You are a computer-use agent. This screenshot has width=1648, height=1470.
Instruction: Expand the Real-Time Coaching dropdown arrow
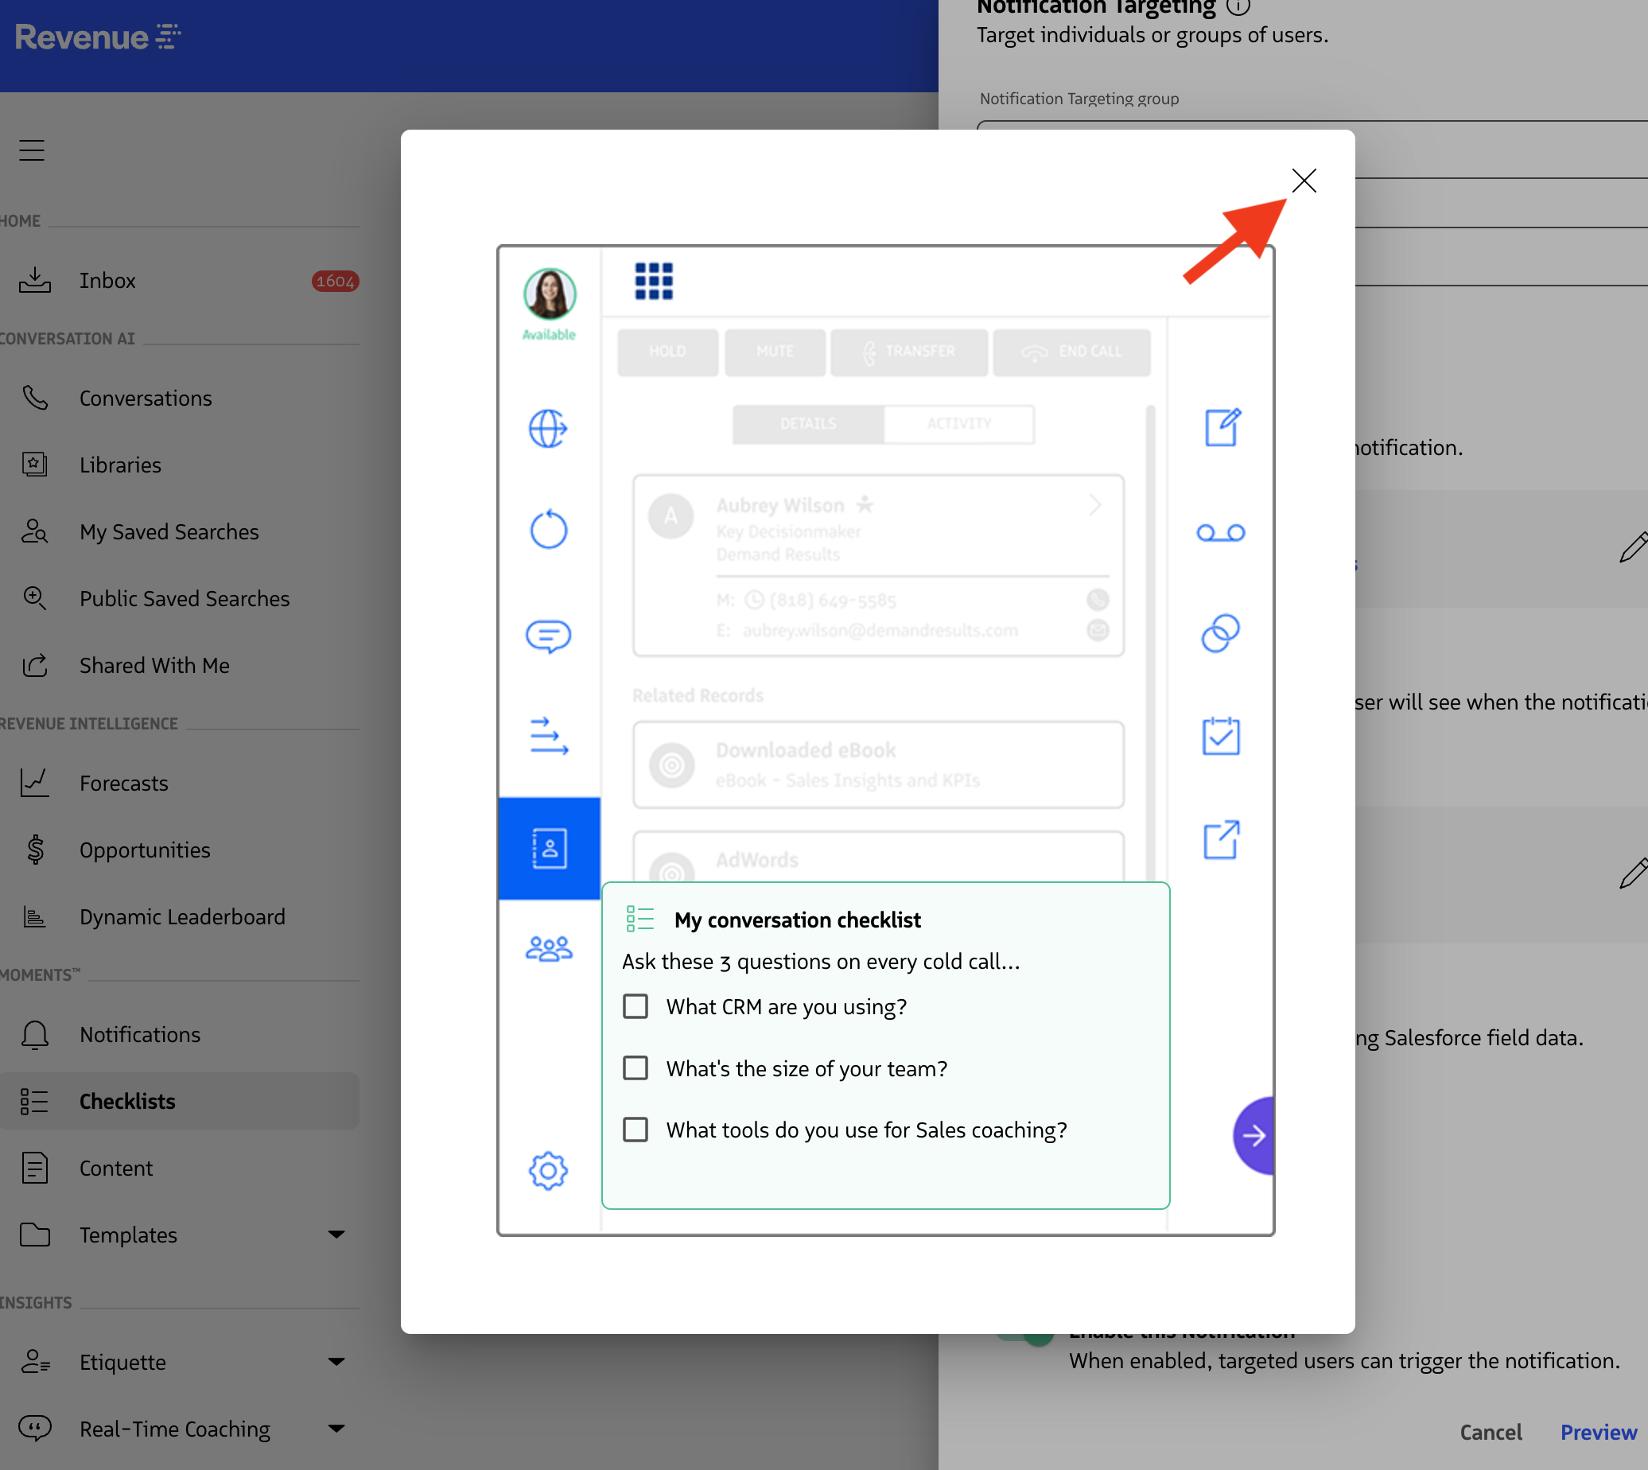click(x=336, y=1429)
